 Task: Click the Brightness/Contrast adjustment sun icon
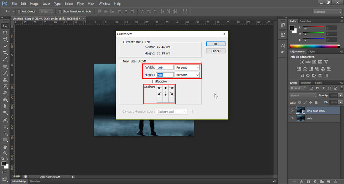pos(302,62)
